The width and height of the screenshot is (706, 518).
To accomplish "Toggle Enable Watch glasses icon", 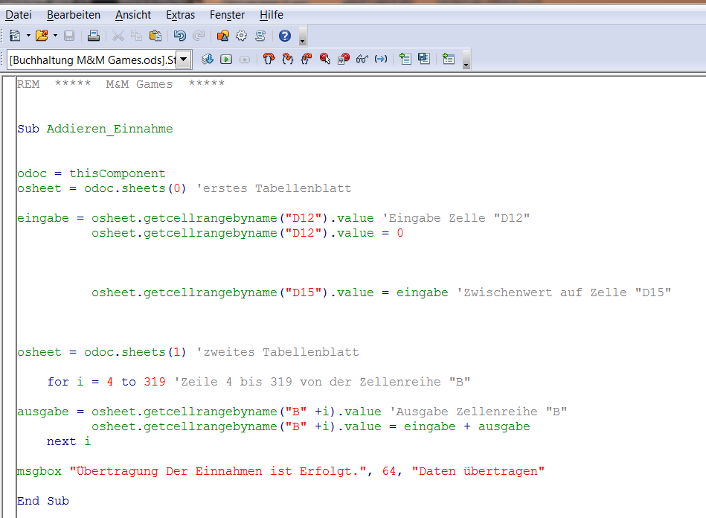I will pos(362,59).
